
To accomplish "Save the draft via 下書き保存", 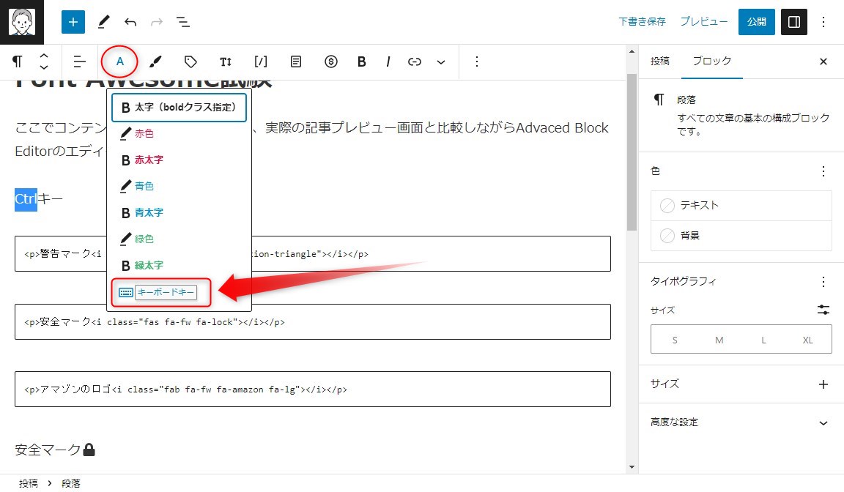I will pos(641,22).
